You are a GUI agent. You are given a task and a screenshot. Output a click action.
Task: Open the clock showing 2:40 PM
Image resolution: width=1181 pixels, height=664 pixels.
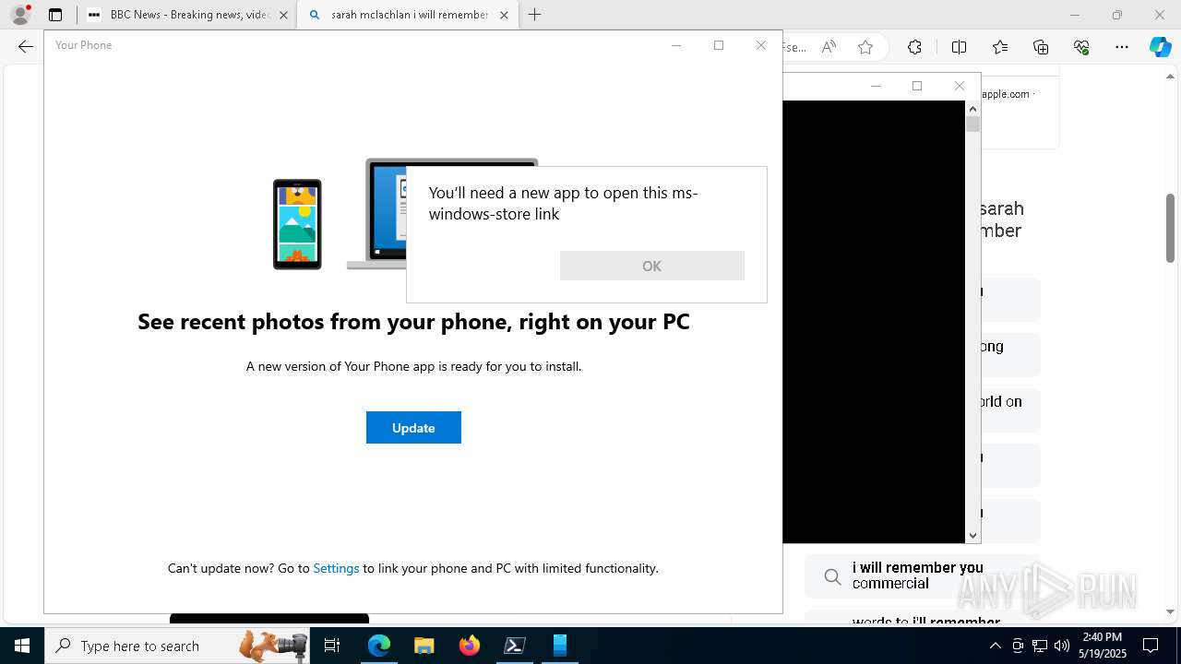point(1104,646)
